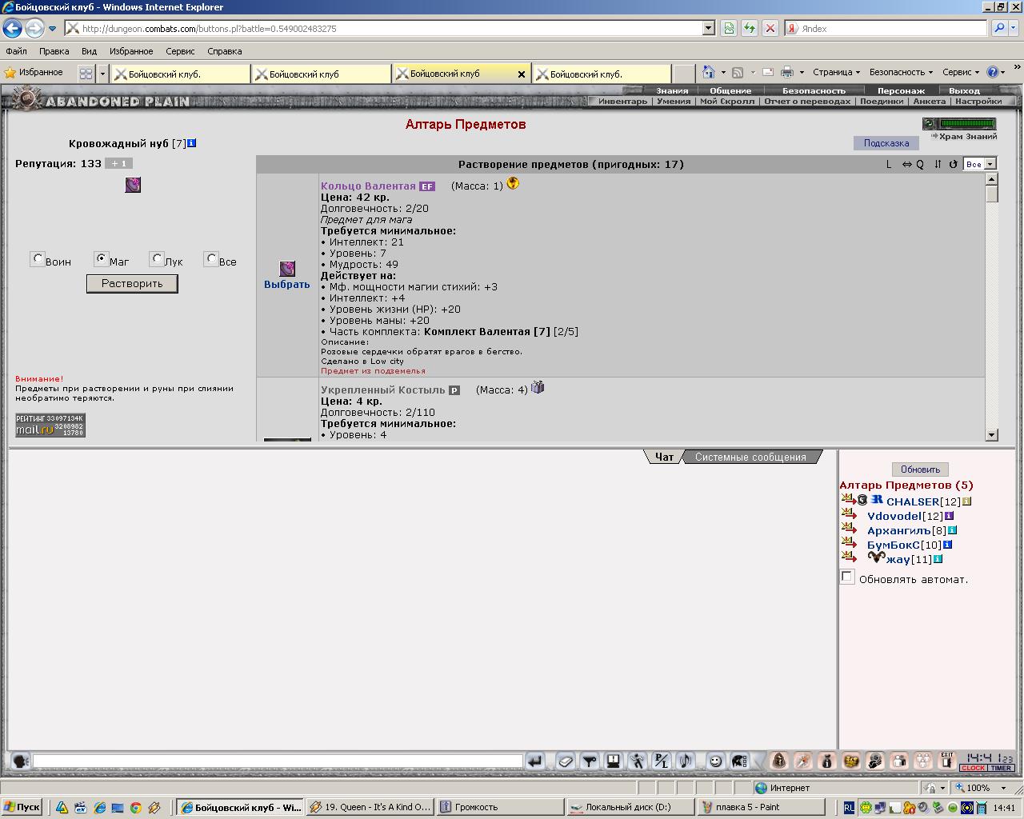The width and height of the screenshot is (1024, 819).
Task: Click the box icon beside Укрепленный Костыль mass
Action: coord(538,388)
